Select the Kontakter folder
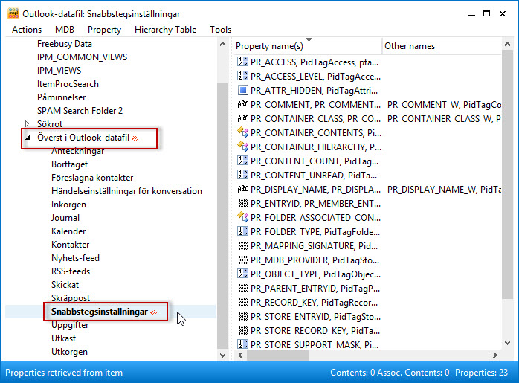 (70, 245)
